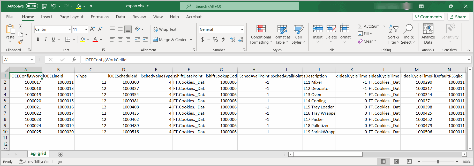Open the Calibri font name dropdown

tap(70, 29)
